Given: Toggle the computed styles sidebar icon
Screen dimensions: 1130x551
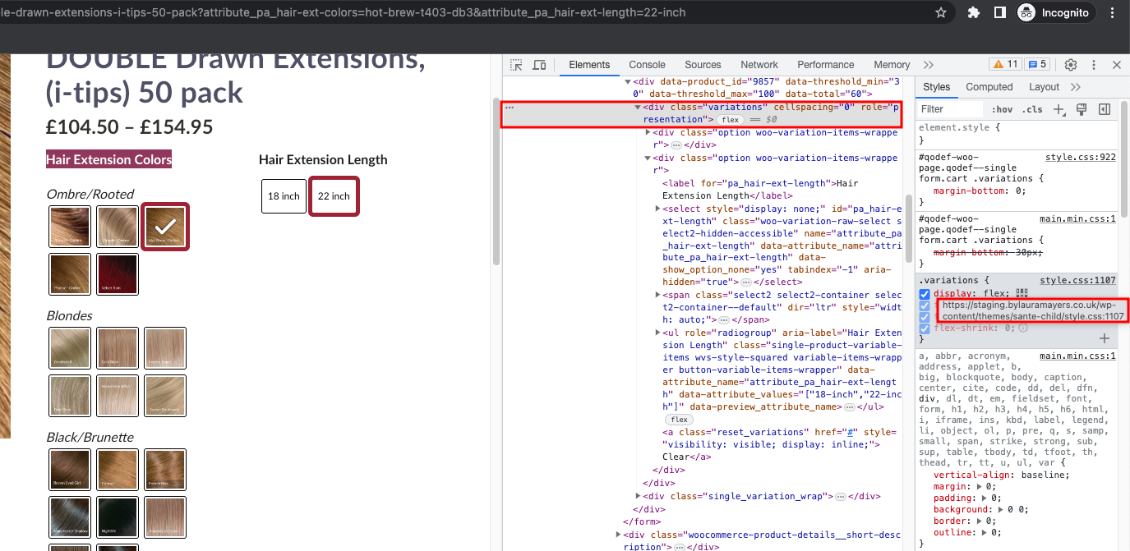Looking at the screenshot, I should click(1105, 109).
